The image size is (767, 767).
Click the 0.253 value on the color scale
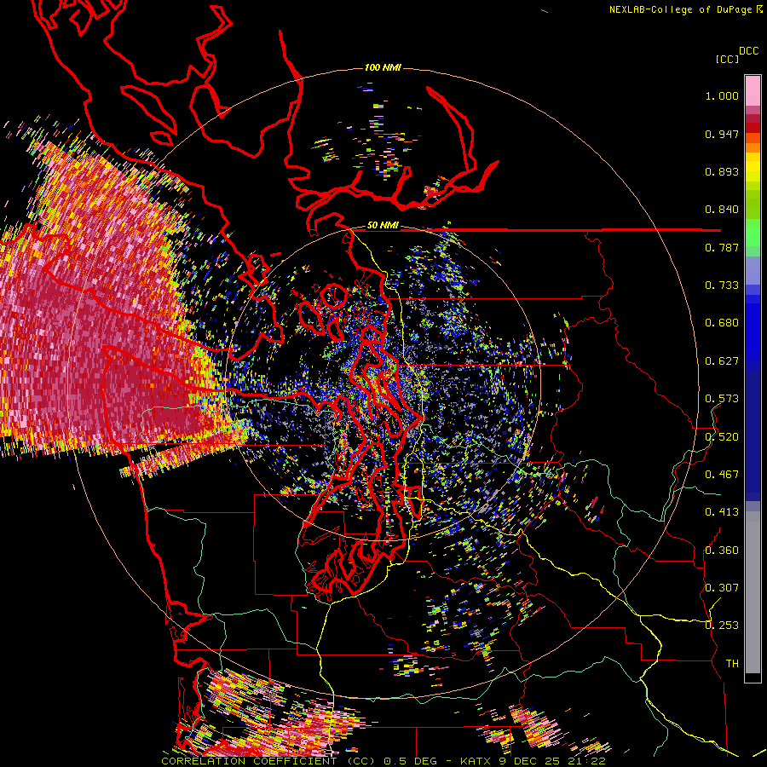pyautogui.click(x=722, y=626)
